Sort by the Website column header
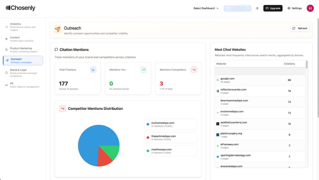Screen dimensions: 319x180 [x=221, y=64]
